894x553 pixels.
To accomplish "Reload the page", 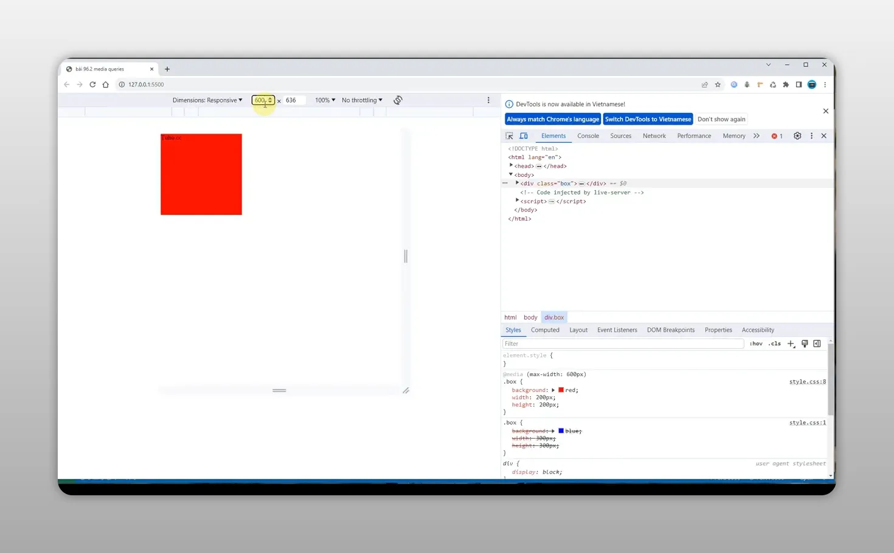I will 92,84.
